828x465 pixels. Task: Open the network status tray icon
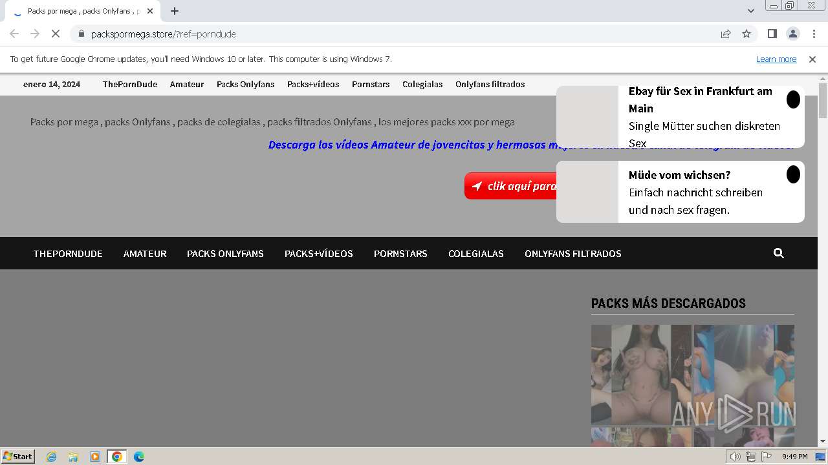coord(751,457)
